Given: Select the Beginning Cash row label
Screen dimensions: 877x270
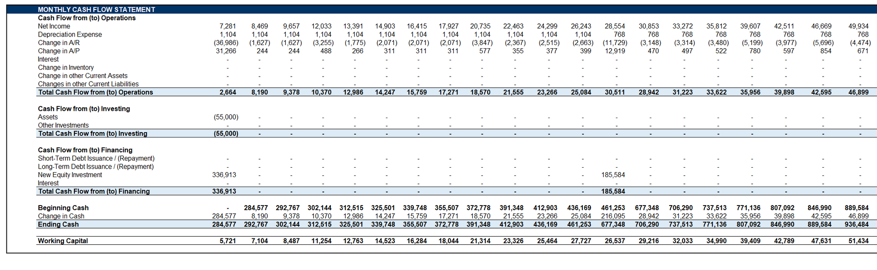Looking at the screenshot, I should (63, 208).
